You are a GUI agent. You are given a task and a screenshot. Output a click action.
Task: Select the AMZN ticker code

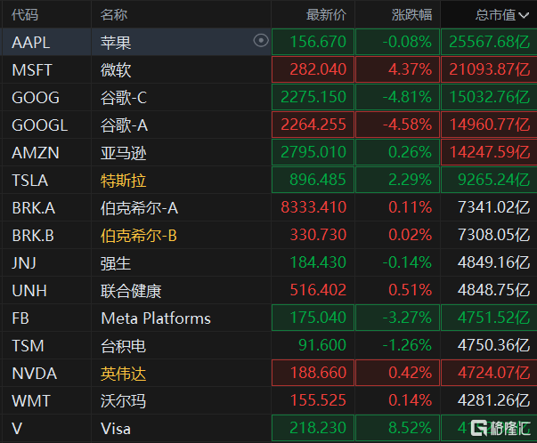click(x=36, y=153)
